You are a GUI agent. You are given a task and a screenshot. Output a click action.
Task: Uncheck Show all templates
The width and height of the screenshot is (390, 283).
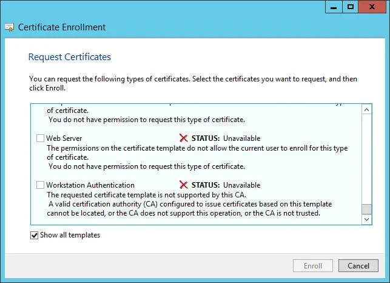(35, 235)
